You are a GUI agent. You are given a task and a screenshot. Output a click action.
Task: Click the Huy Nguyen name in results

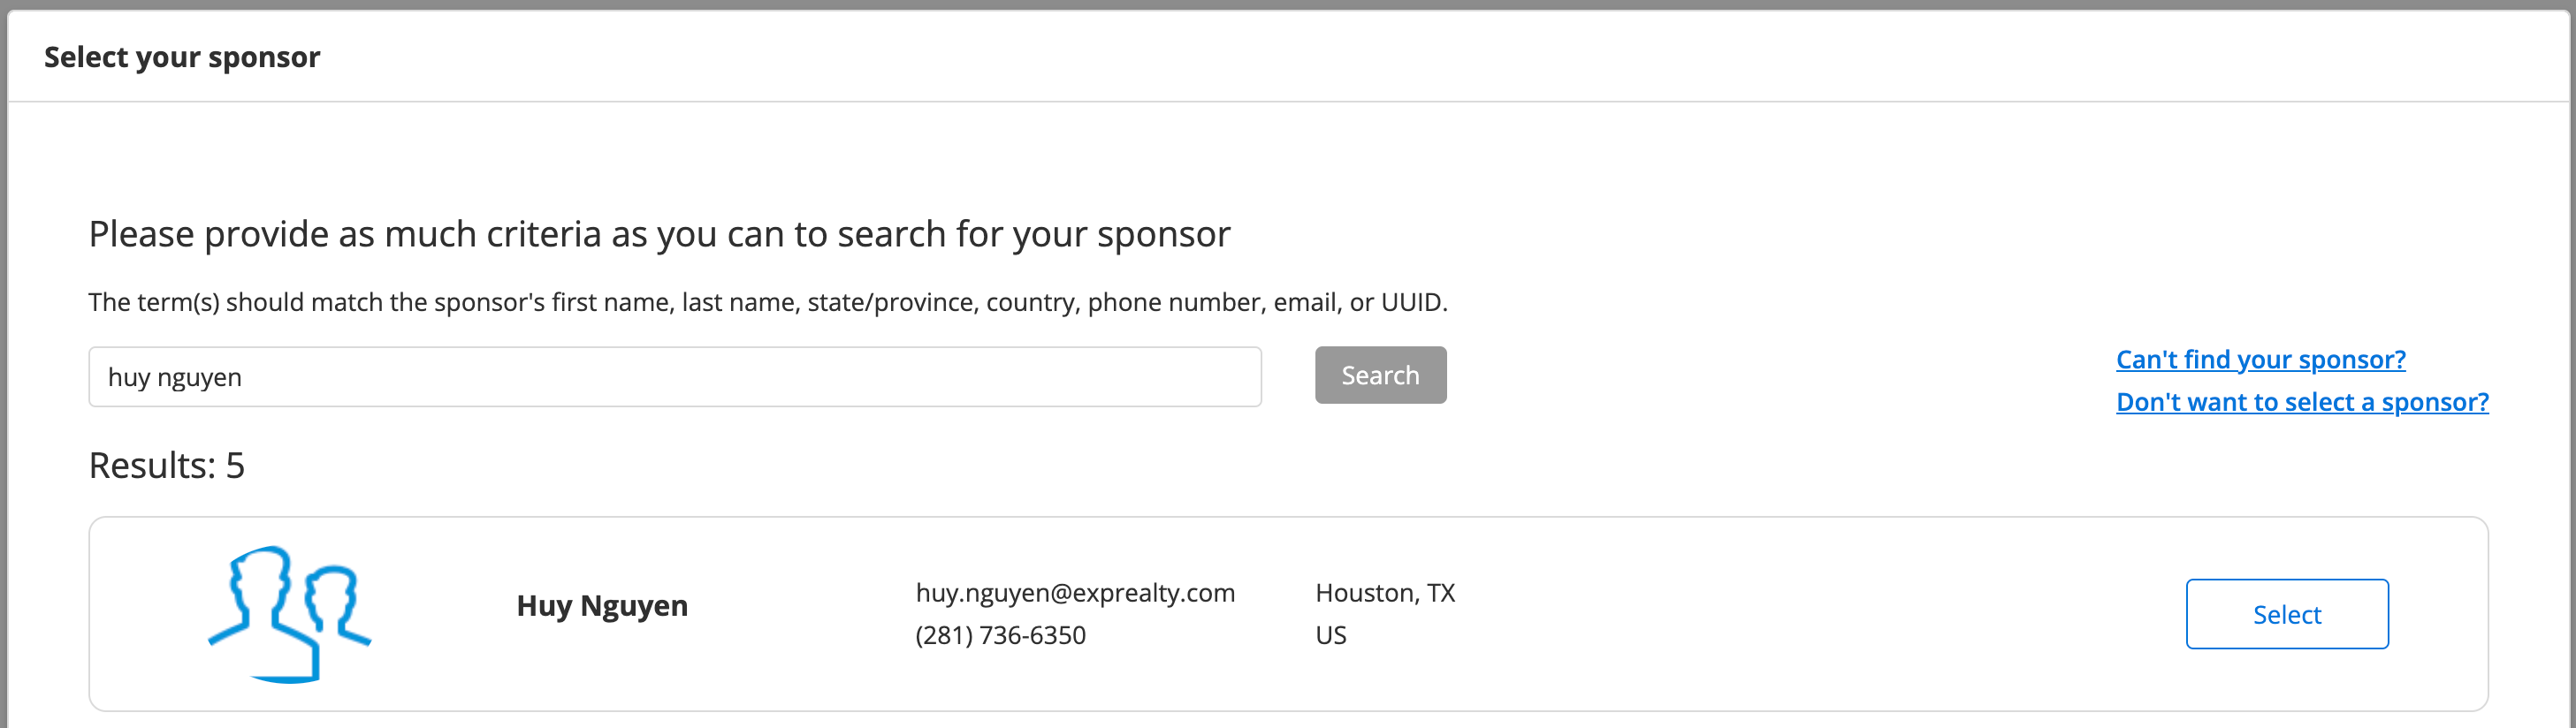coord(602,606)
